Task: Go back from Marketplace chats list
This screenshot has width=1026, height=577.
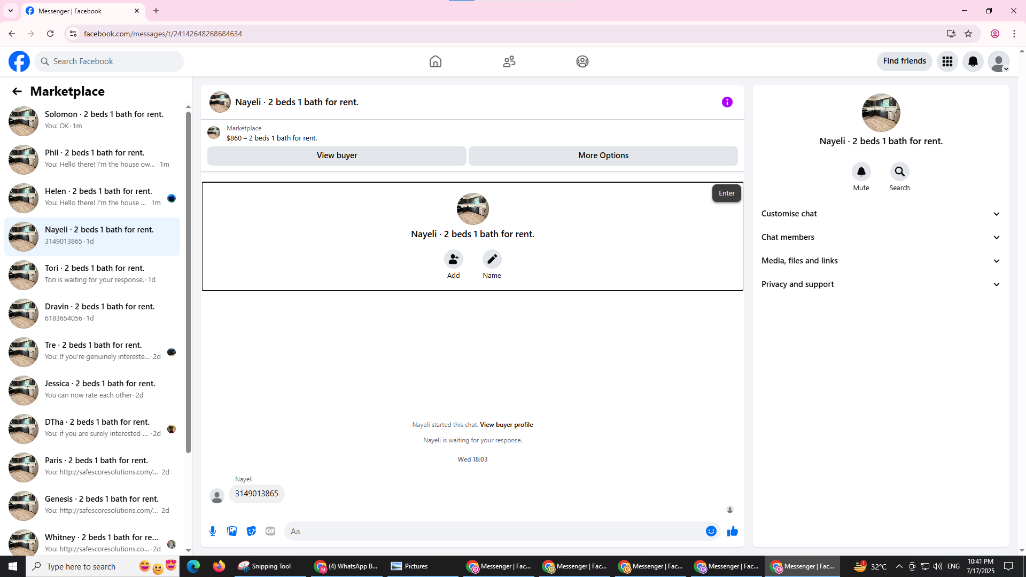Action: click(x=17, y=91)
